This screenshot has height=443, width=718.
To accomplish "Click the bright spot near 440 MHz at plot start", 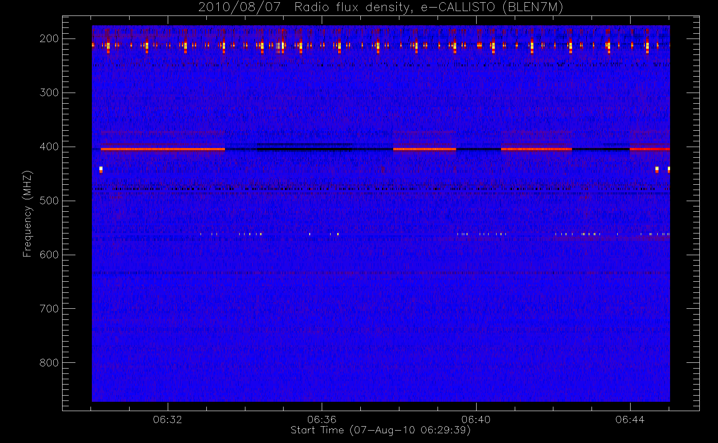I will 101,170.
